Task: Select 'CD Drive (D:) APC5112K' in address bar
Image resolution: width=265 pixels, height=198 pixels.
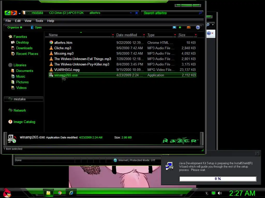Action: click(x=66, y=13)
